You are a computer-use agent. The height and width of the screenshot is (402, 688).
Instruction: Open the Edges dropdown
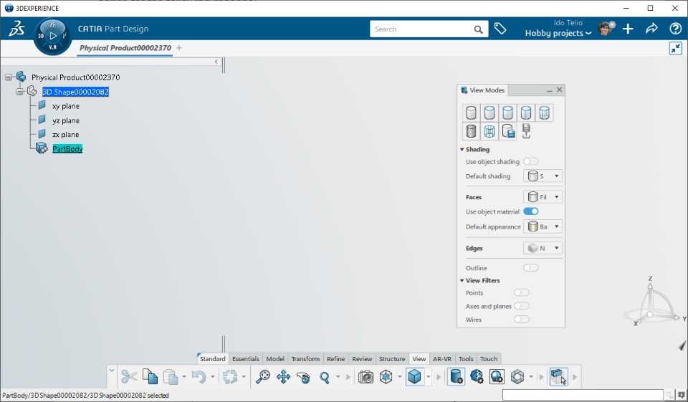click(x=543, y=249)
